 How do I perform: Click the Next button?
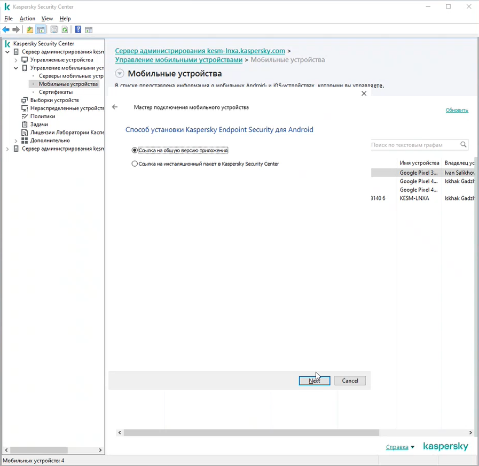click(315, 380)
